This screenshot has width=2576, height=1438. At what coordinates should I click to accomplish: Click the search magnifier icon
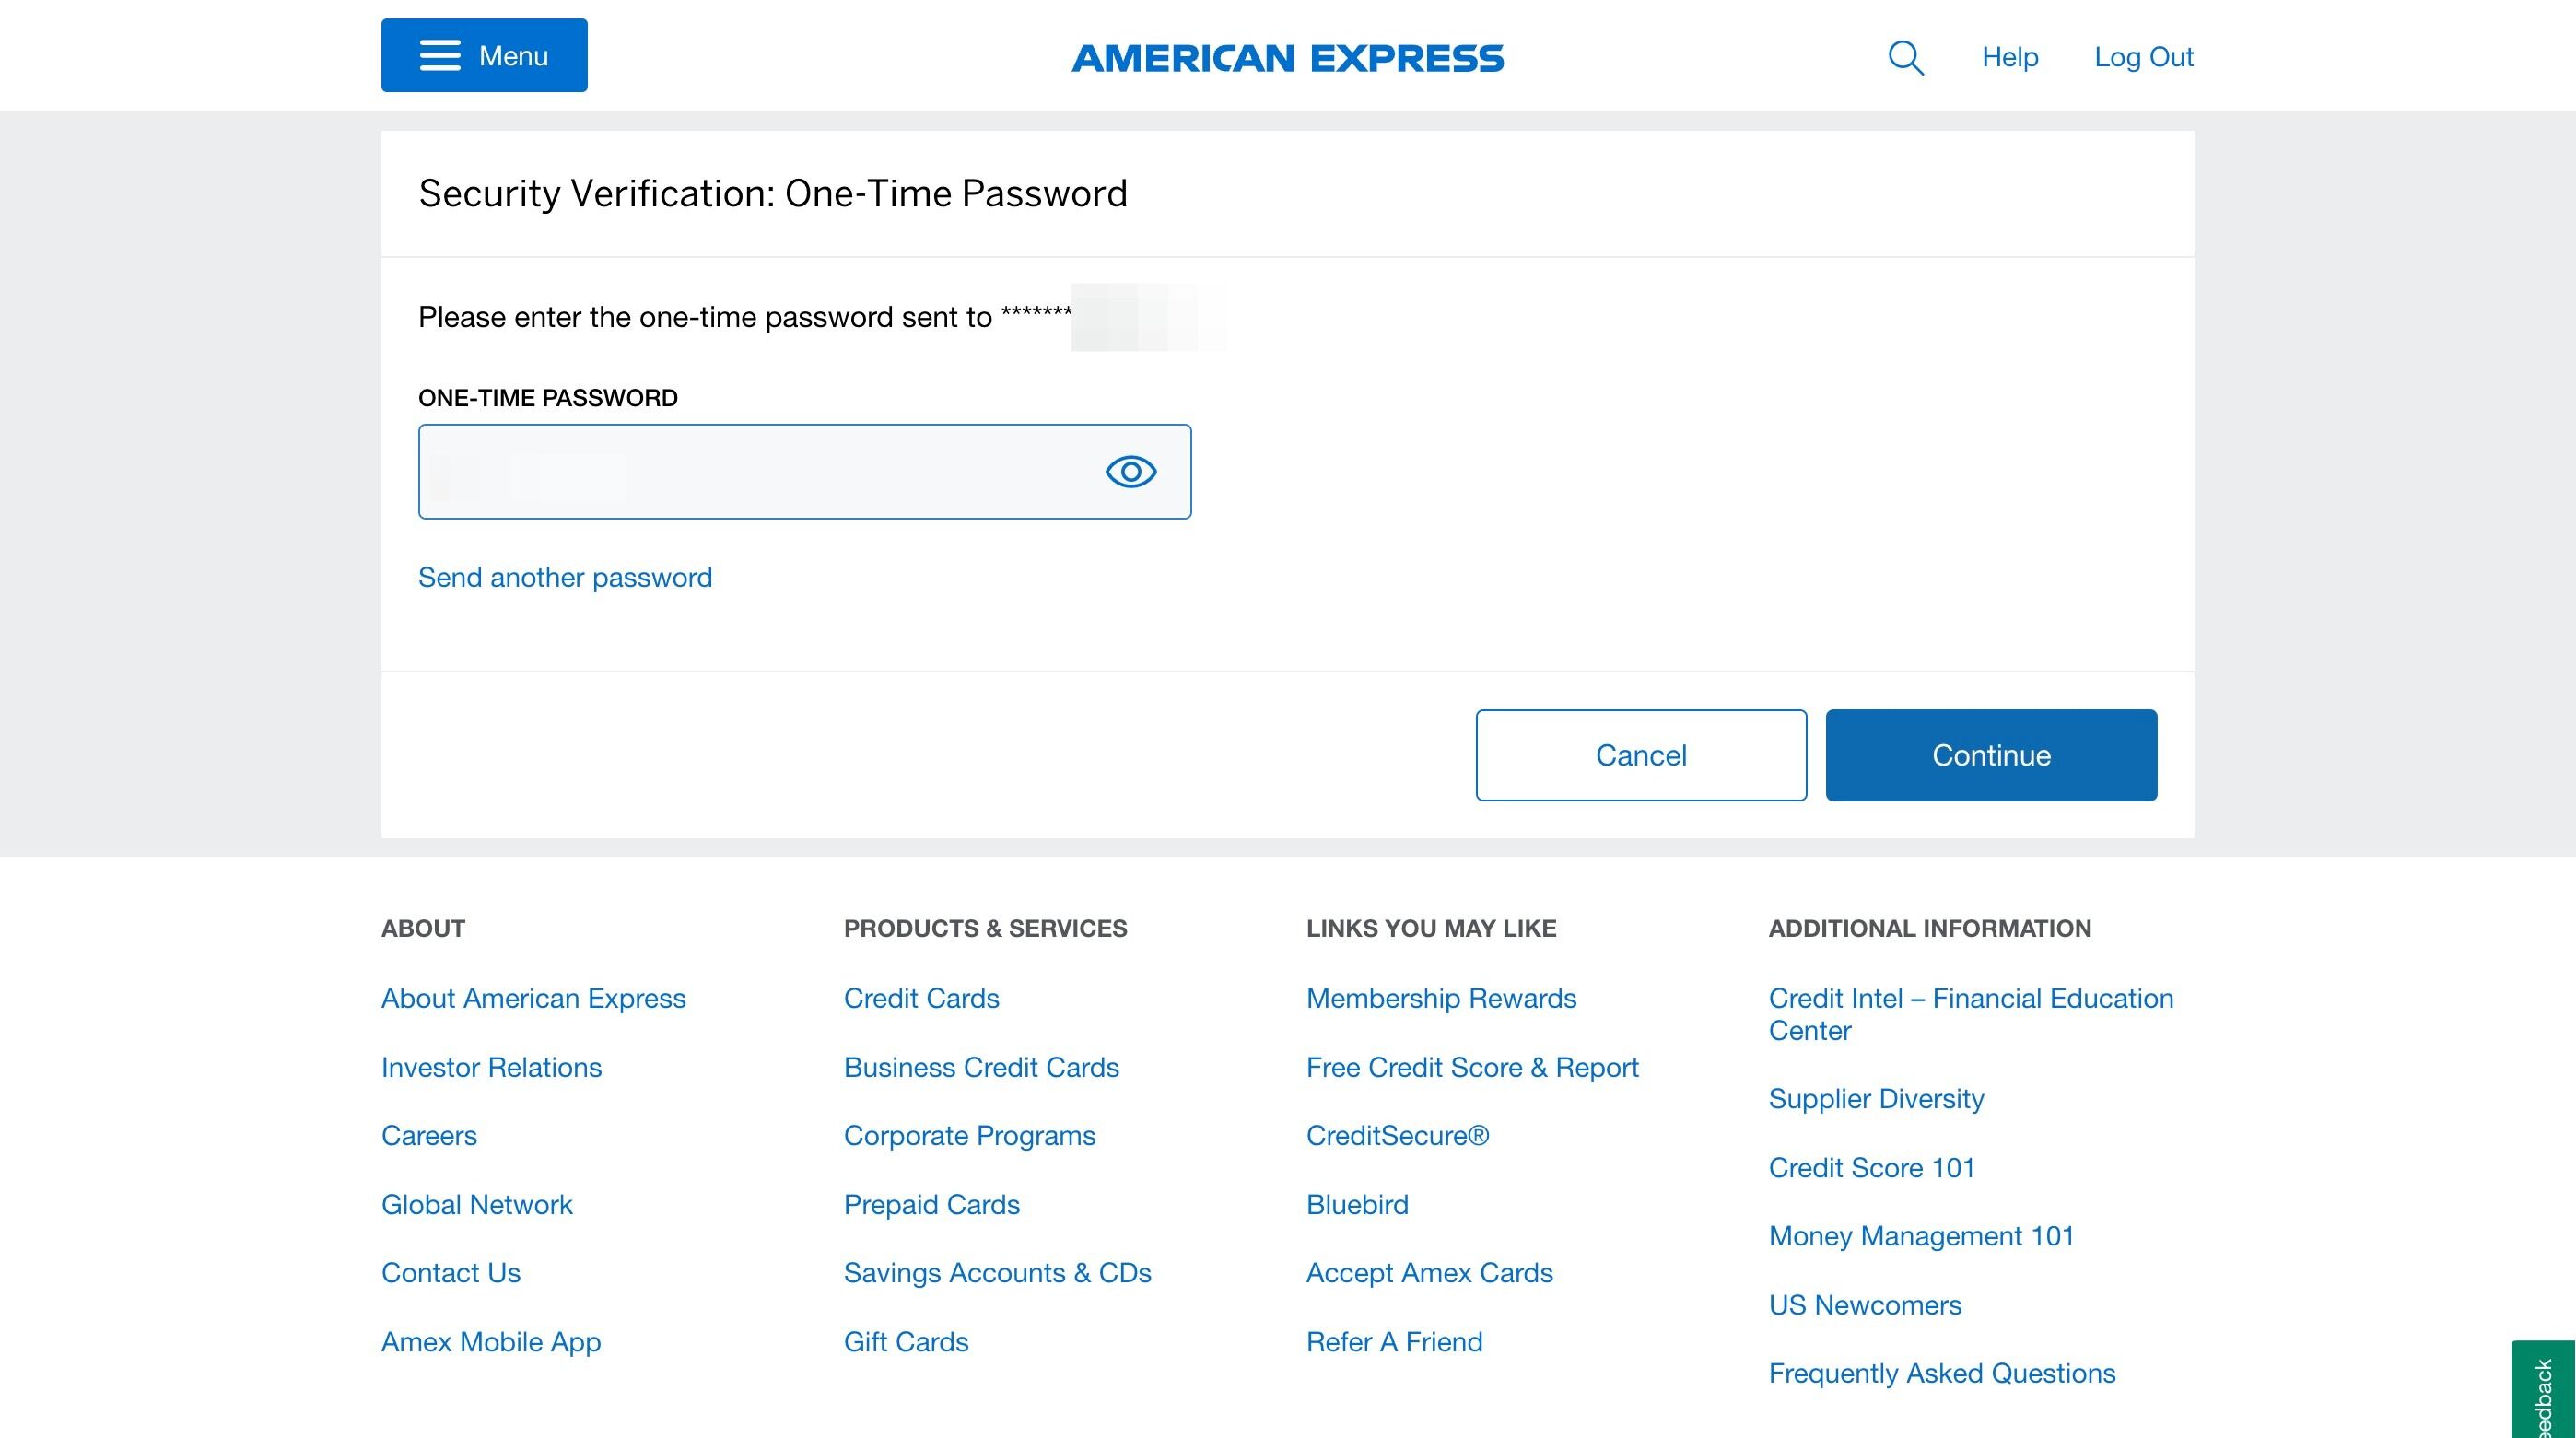(x=1905, y=57)
